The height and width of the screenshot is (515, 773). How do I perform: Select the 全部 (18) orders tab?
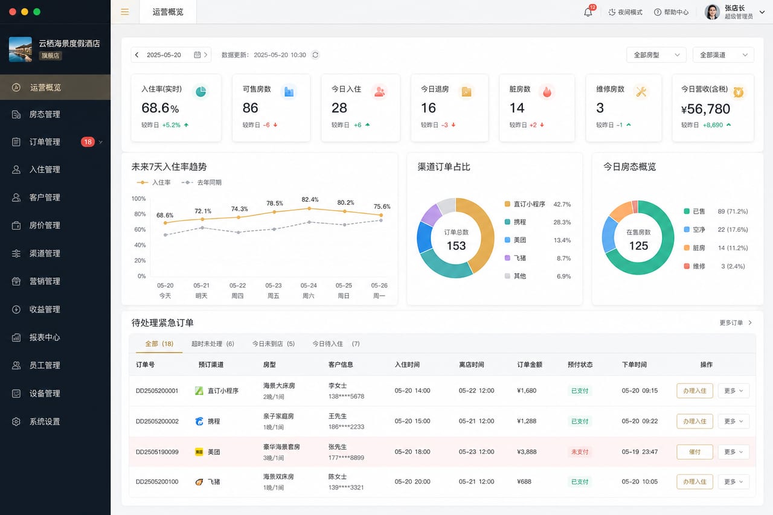[159, 344]
